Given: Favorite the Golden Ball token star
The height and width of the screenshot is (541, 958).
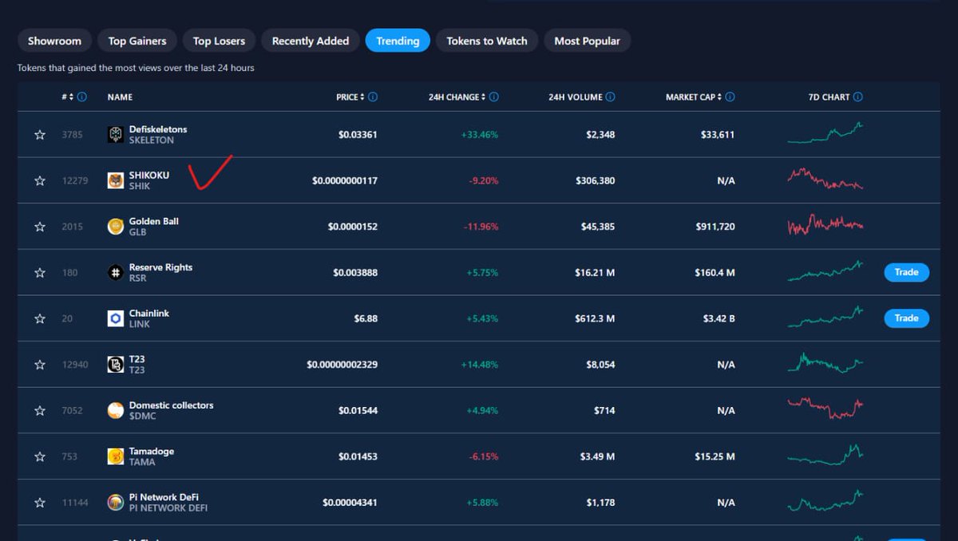Looking at the screenshot, I should tap(40, 227).
